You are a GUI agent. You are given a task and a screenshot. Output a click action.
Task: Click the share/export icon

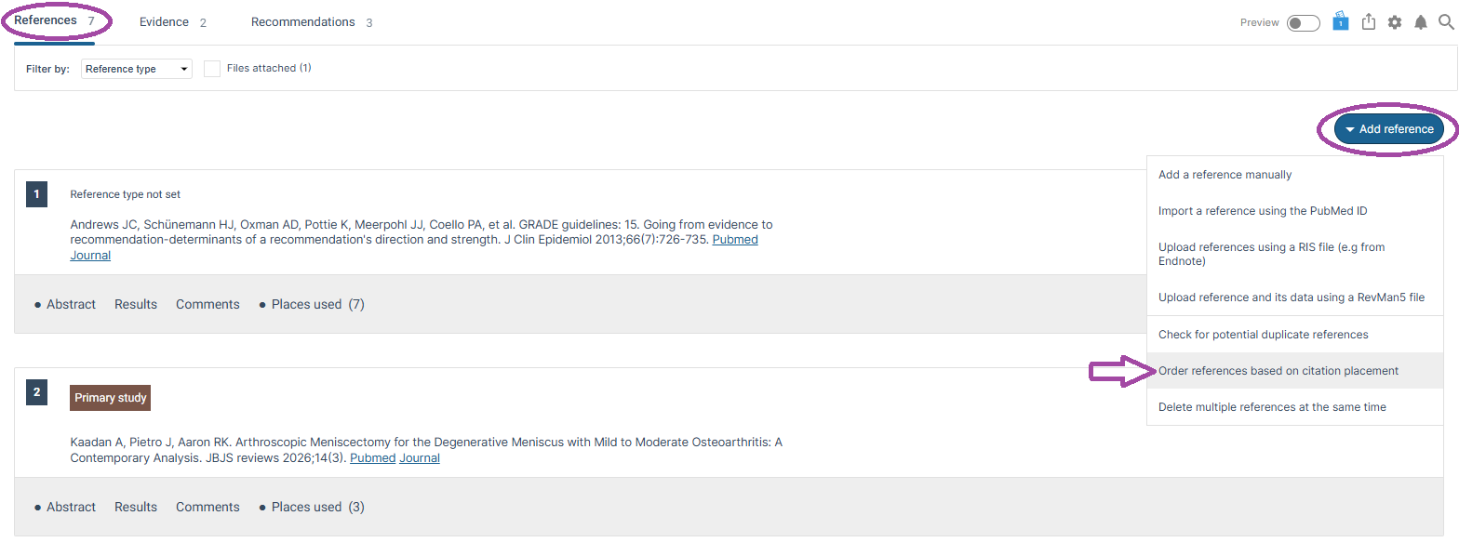click(x=1369, y=22)
